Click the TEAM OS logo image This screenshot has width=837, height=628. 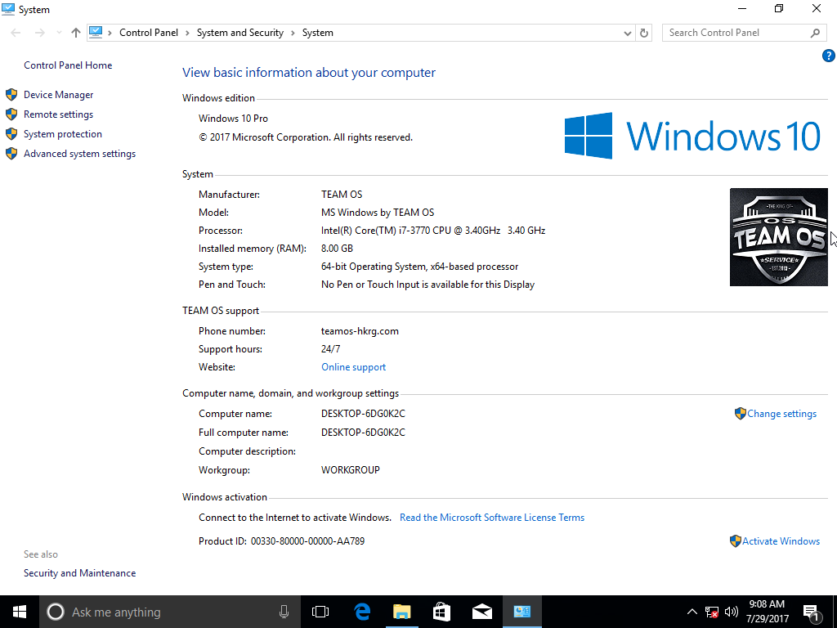[x=778, y=237]
